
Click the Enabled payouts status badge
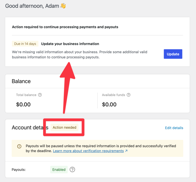coord(59,169)
